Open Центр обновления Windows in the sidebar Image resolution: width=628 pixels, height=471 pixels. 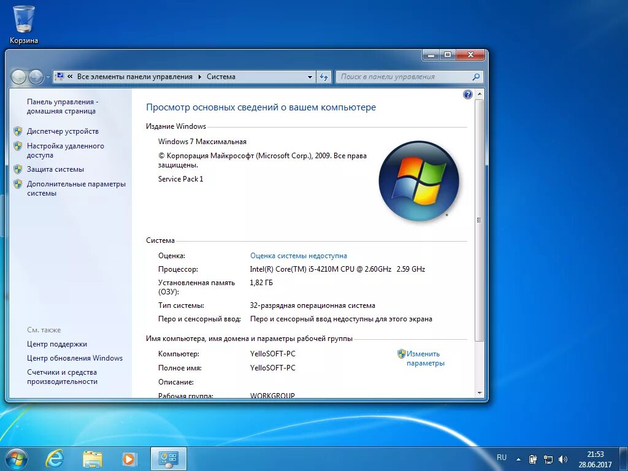coord(76,358)
